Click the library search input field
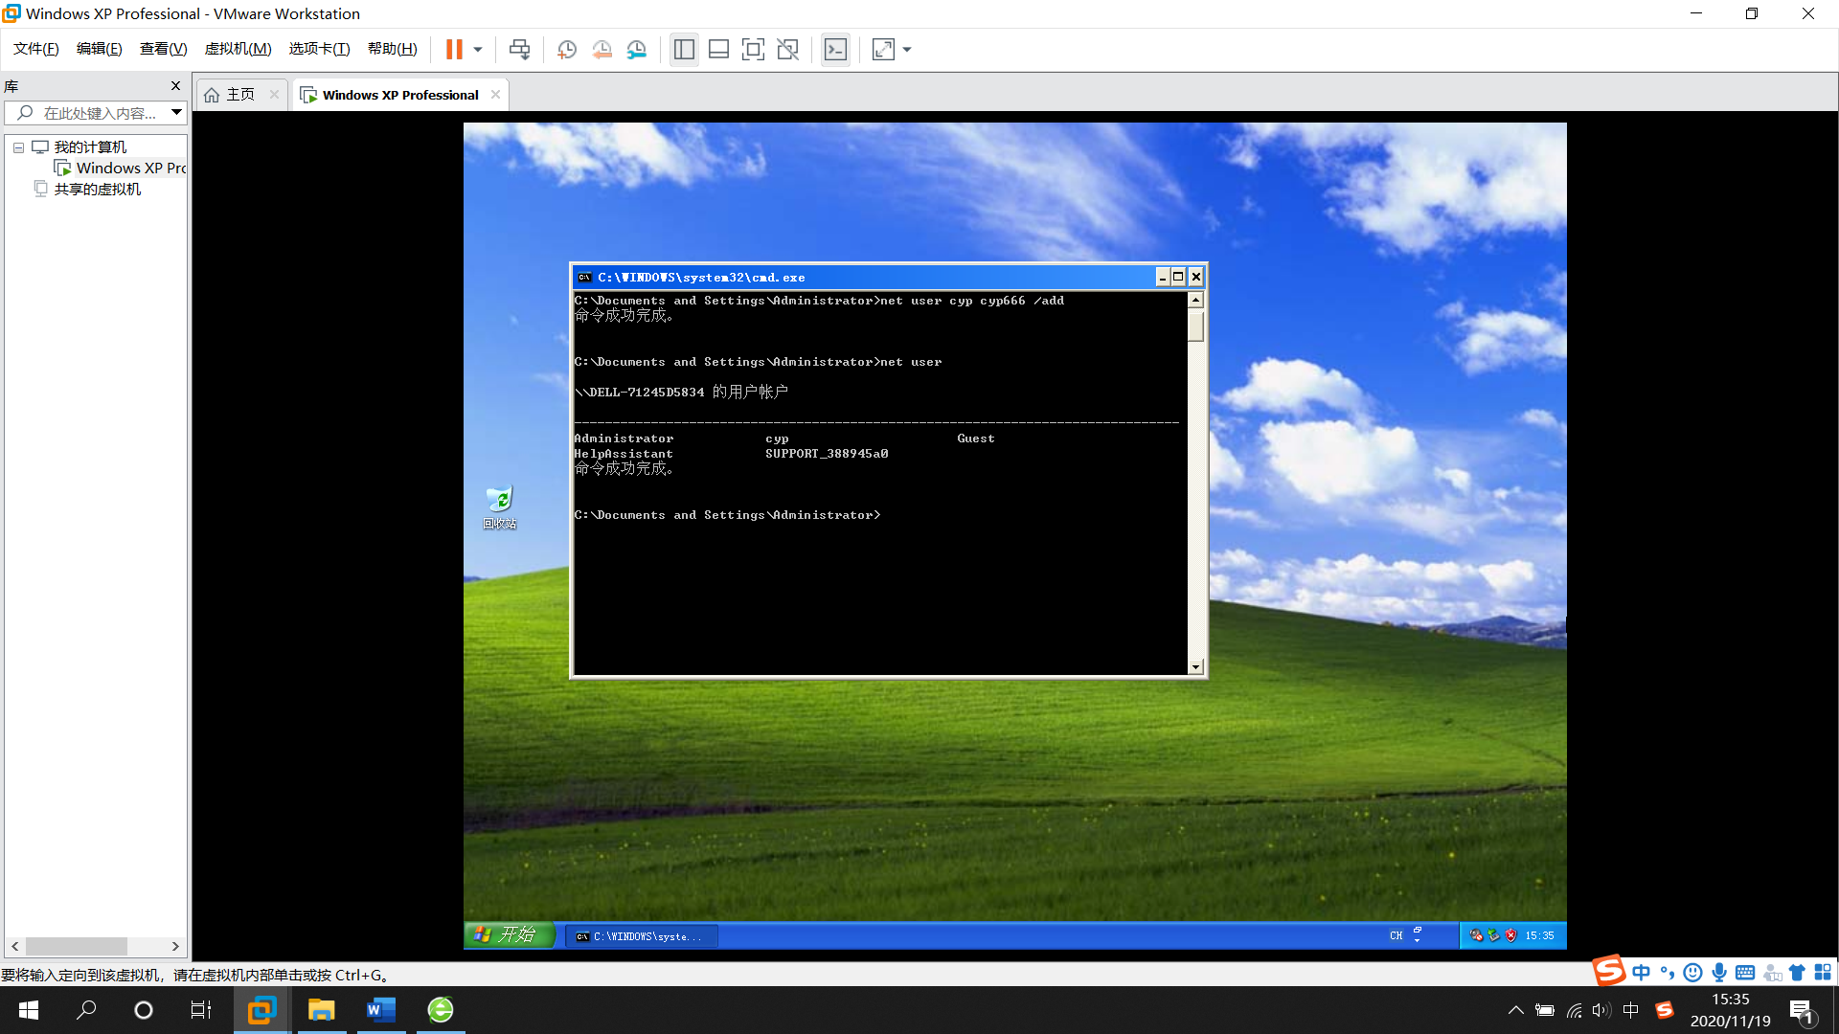 tap(100, 113)
